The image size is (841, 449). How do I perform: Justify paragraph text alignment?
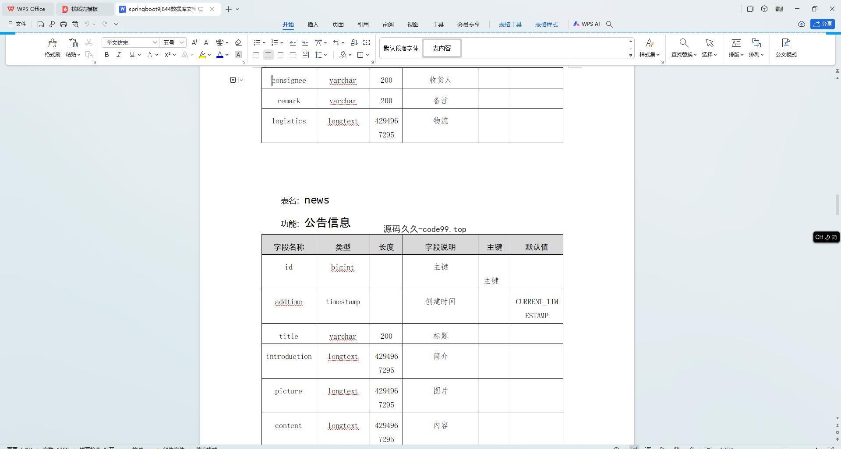(x=293, y=55)
